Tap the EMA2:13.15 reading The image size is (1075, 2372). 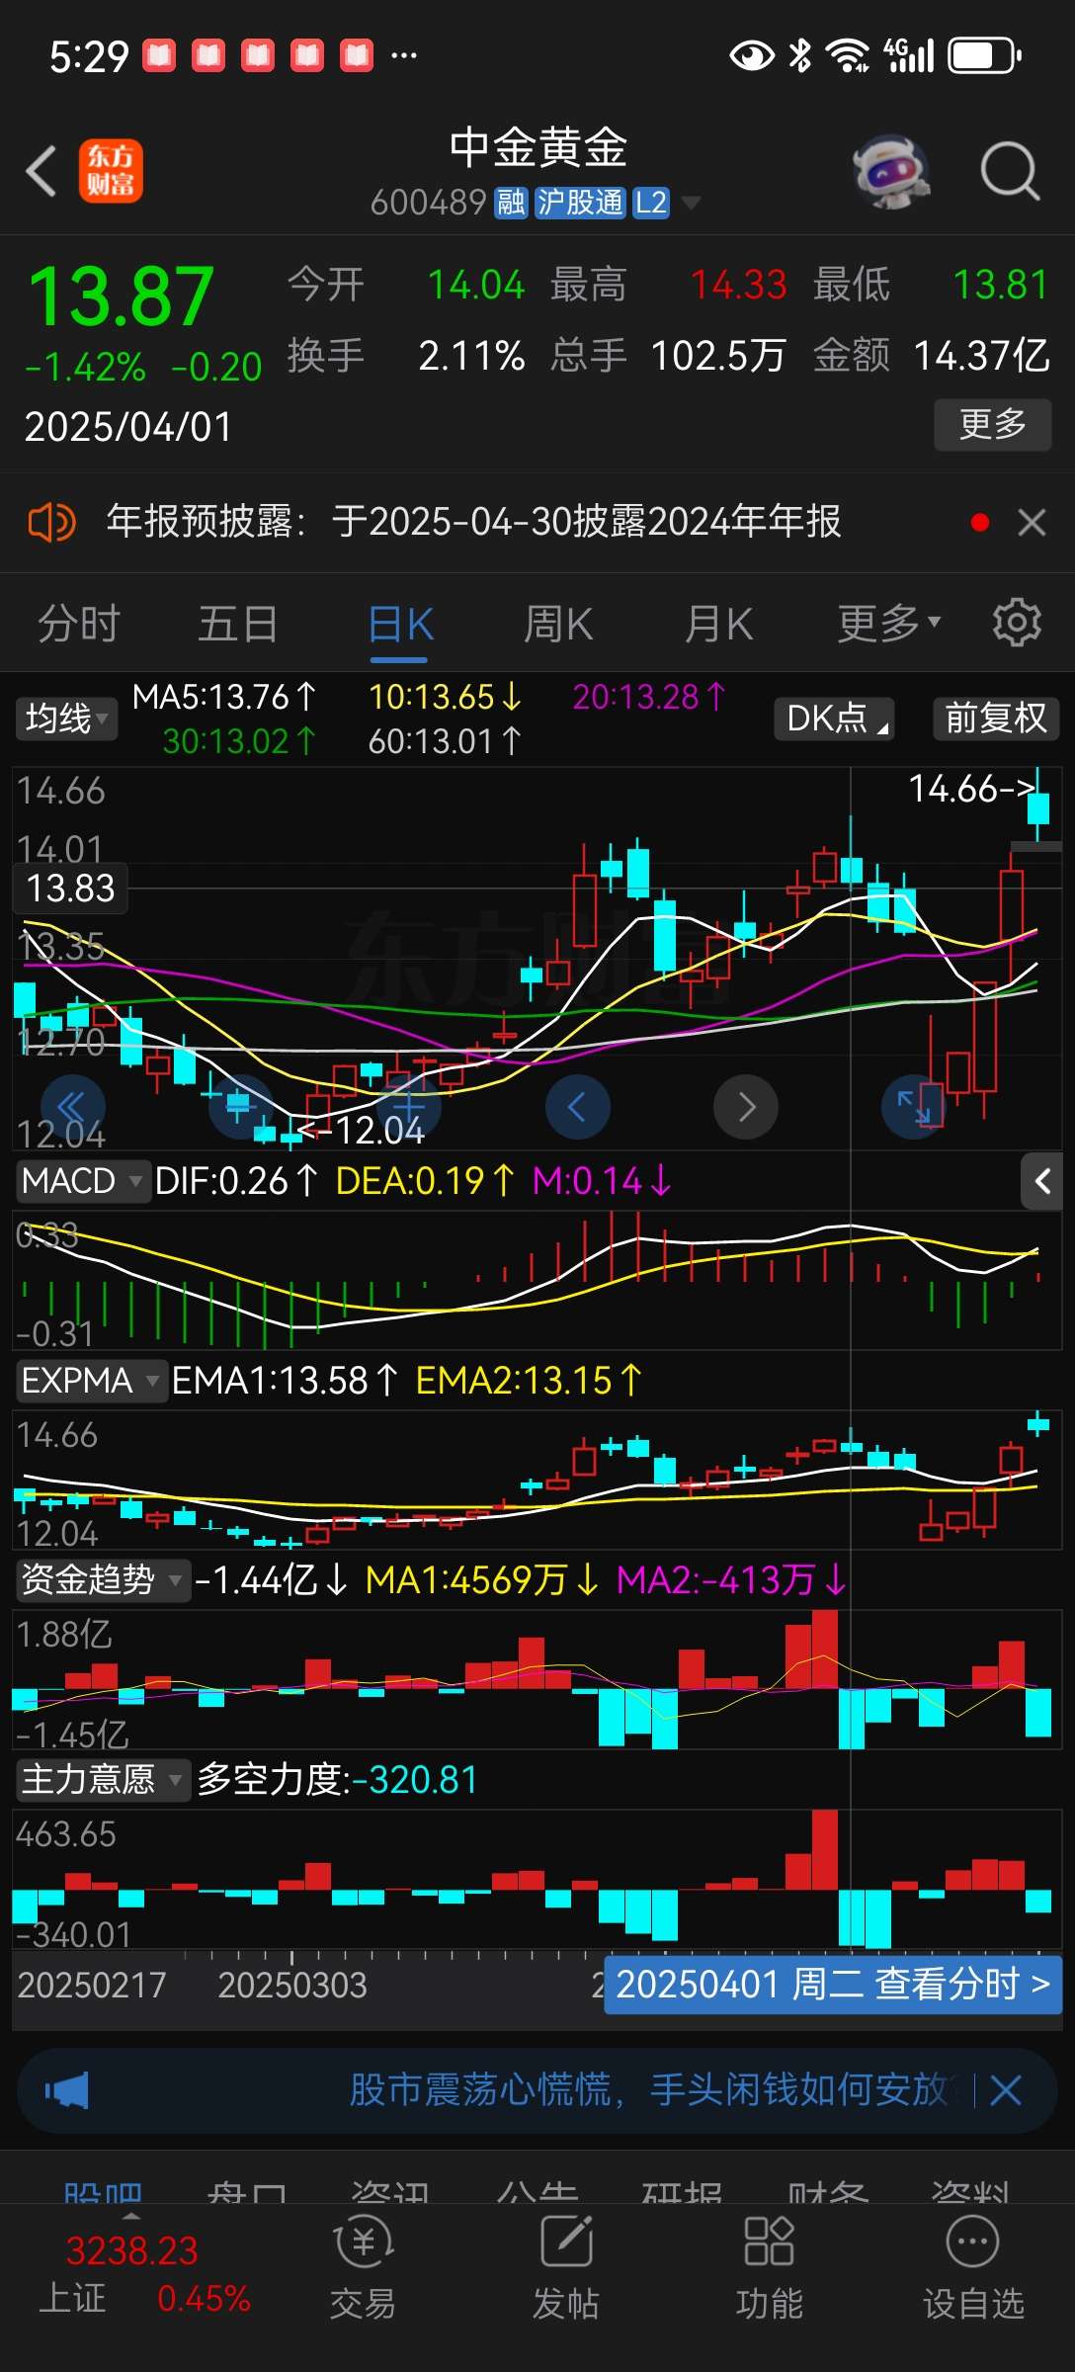(x=530, y=1380)
